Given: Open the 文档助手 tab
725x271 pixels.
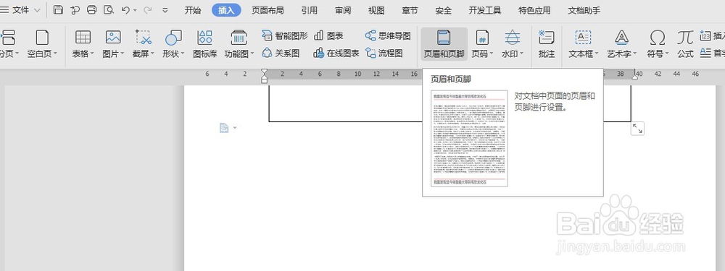Looking at the screenshot, I should click(x=584, y=10).
